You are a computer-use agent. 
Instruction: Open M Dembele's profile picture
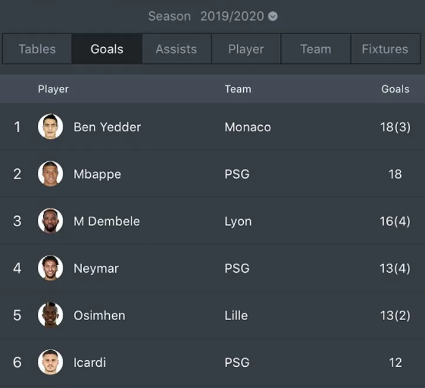[50, 221]
